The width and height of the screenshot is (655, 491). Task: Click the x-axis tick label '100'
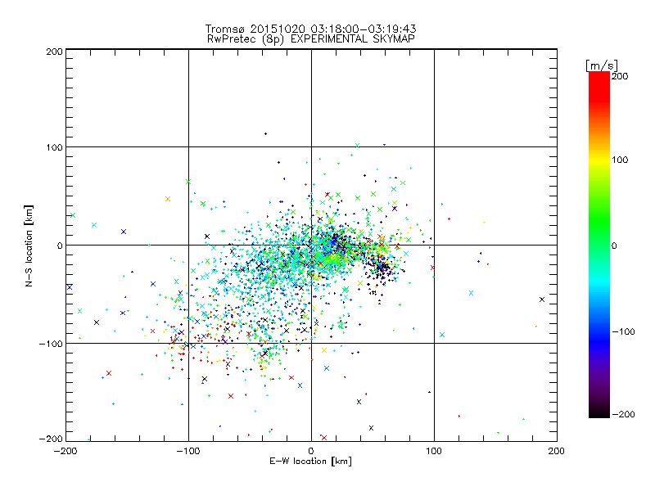434,452
